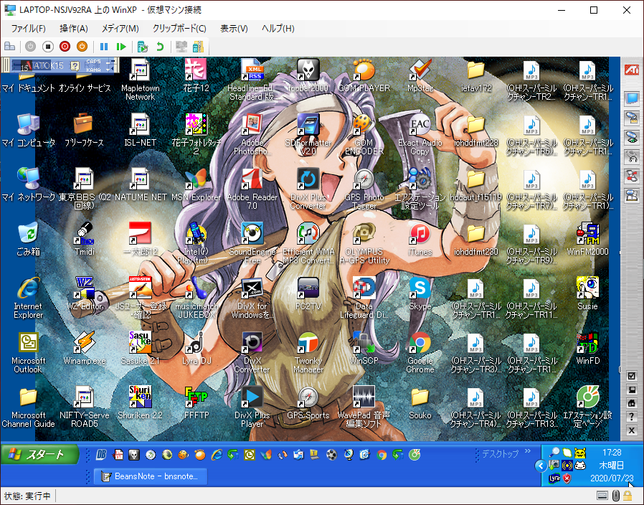644x505 pixels.
Task: Select the SDFormatter V2.0 icon
Action: click(308, 134)
